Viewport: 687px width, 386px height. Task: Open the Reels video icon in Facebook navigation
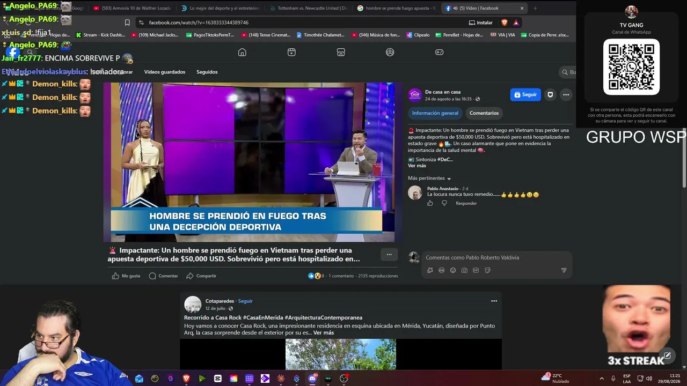[291, 52]
